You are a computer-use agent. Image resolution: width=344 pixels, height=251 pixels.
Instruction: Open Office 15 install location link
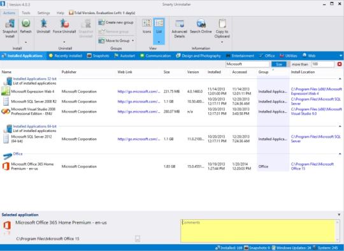(x=312, y=166)
